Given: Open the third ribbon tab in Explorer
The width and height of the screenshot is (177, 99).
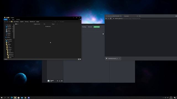Looking at the screenshot, I should pos(13,20).
